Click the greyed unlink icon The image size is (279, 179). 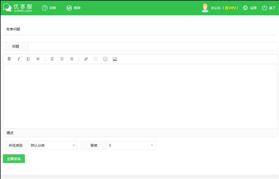coord(96,59)
